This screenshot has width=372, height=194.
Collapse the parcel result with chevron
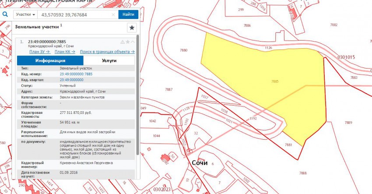pyautogui.click(x=133, y=42)
